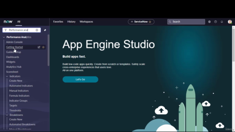Screen dimensions: 235x132
Task: Open Formula Indicators
Action: [x=19, y=96]
